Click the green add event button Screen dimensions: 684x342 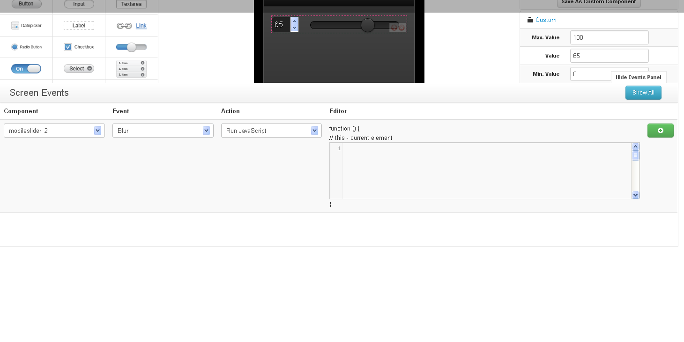660,131
